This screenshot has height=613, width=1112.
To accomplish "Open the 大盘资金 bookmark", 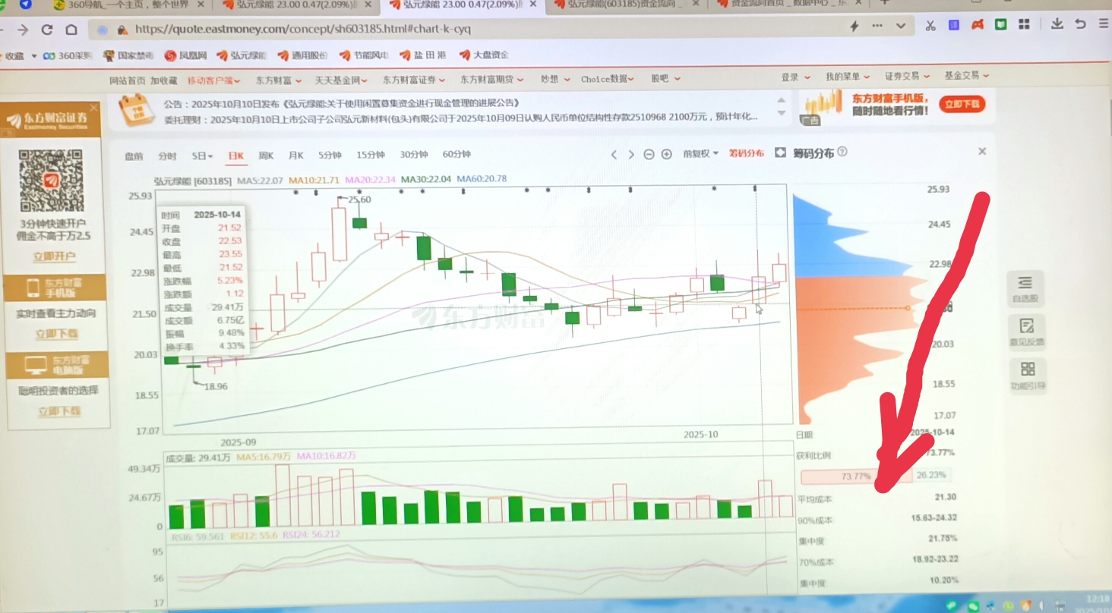I will tap(484, 55).
